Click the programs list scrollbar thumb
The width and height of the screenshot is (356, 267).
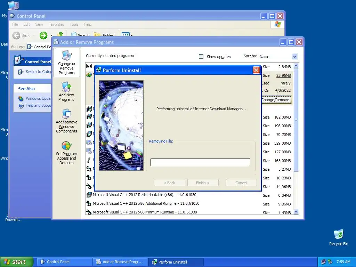[296, 120]
